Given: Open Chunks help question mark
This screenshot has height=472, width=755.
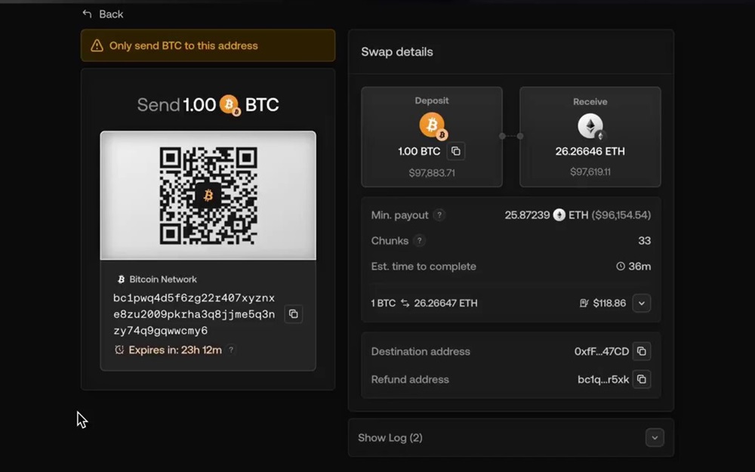Looking at the screenshot, I should click(420, 241).
